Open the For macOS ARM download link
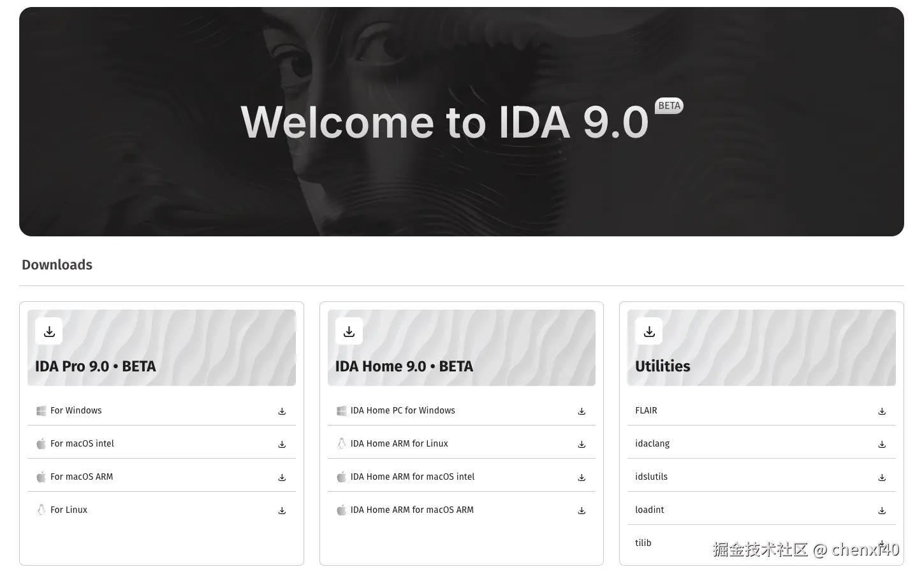The width and height of the screenshot is (915, 574). click(x=82, y=477)
